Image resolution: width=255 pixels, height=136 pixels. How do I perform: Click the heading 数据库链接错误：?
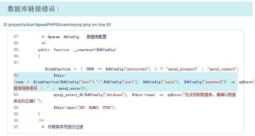[x=33, y=9]
